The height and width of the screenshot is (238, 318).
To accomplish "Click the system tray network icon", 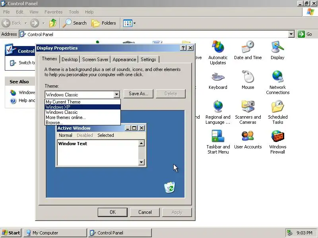I will [x=290, y=233].
